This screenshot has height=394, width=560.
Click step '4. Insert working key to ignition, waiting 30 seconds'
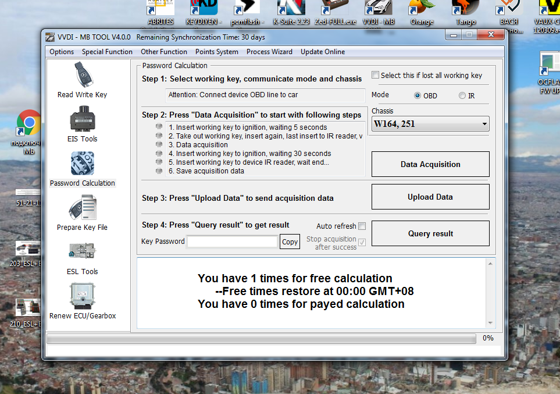click(x=250, y=154)
